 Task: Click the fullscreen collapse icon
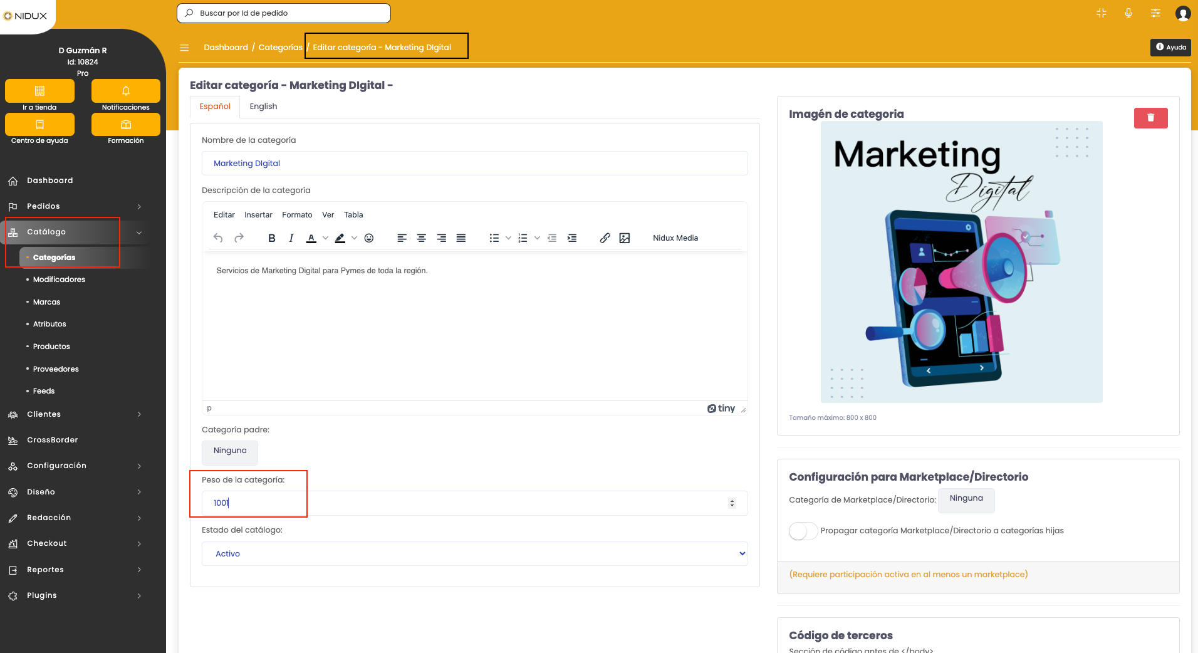coord(1102,13)
